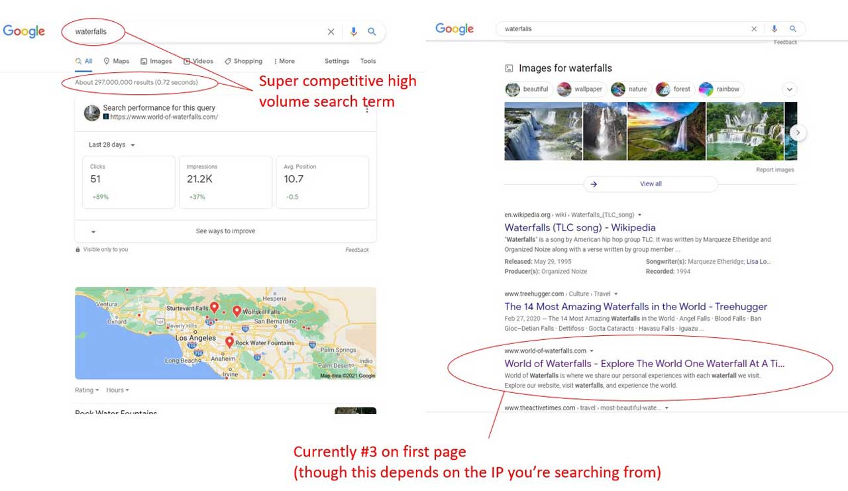Select the wallpaper image filter chip
This screenshot has width=848, height=491.
pyautogui.click(x=581, y=89)
